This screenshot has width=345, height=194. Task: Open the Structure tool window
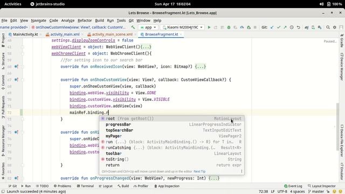coord(3,61)
